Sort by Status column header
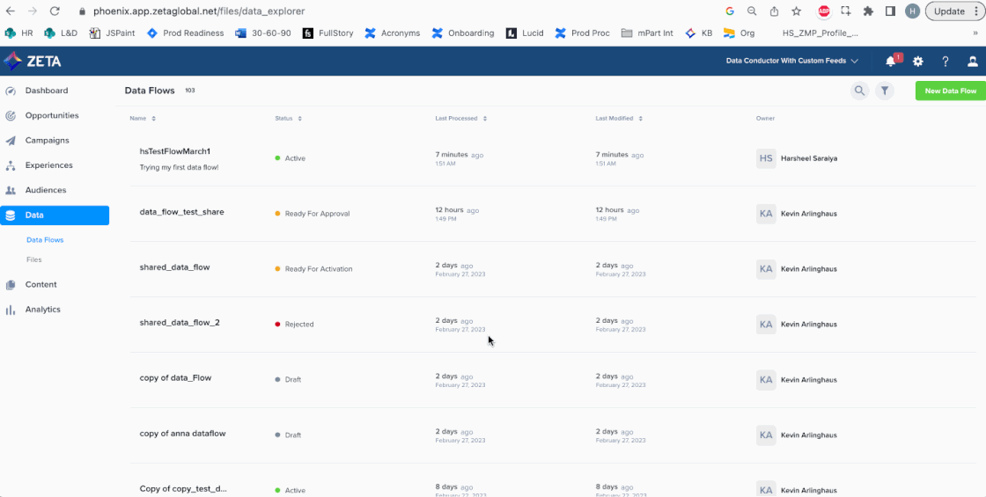Image resolution: width=986 pixels, height=497 pixels. coord(288,119)
